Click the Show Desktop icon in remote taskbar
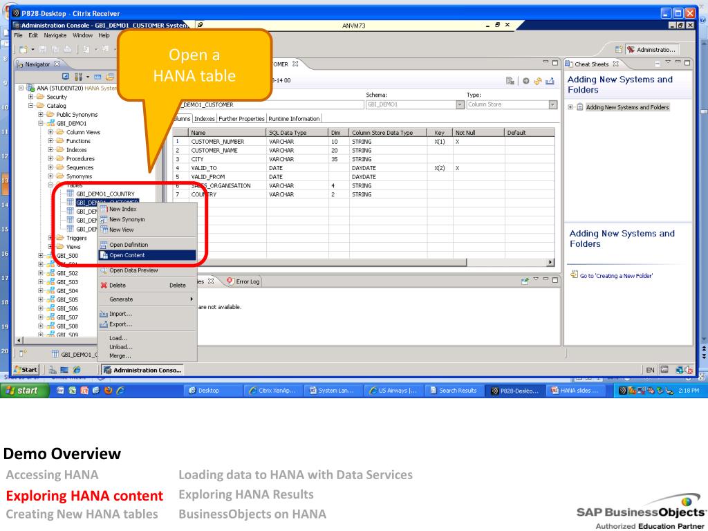Viewport: 708px width, 531px height. coord(64,370)
